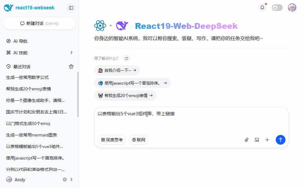The image size is (304, 188).
Task: Click the react19-webseek title text
Action: click(35, 8)
